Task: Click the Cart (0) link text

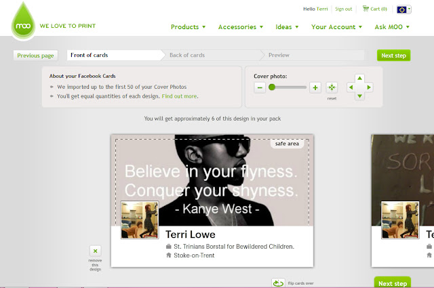Action: [x=378, y=9]
